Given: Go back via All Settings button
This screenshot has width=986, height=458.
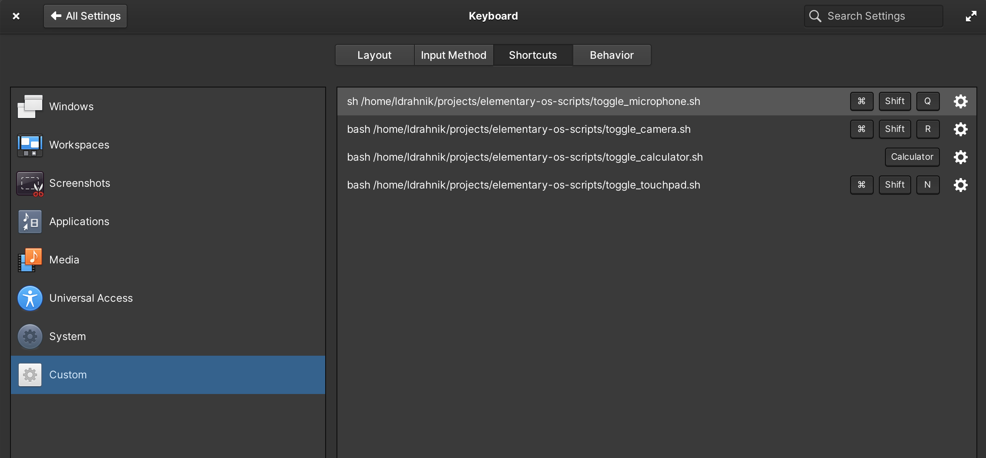Looking at the screenshot, I should [85, 16].
